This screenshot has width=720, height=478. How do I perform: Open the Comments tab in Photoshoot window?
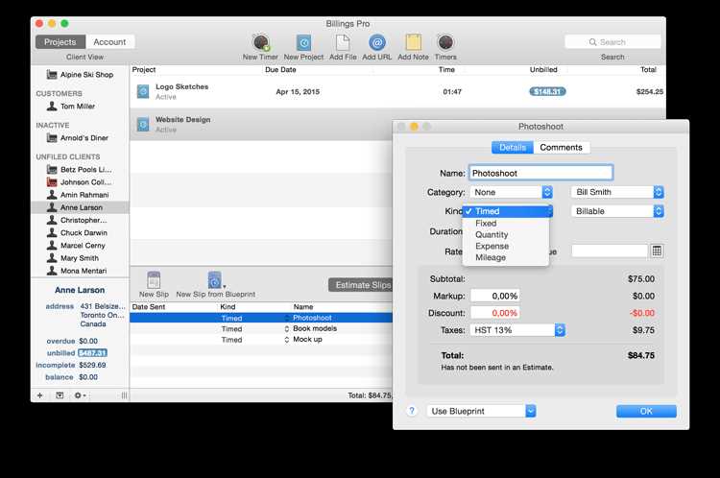(562, 148)
